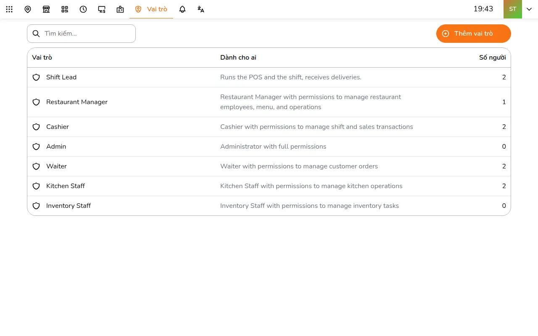Open the apps grid menu
The image size is (538, 336).
9,9
